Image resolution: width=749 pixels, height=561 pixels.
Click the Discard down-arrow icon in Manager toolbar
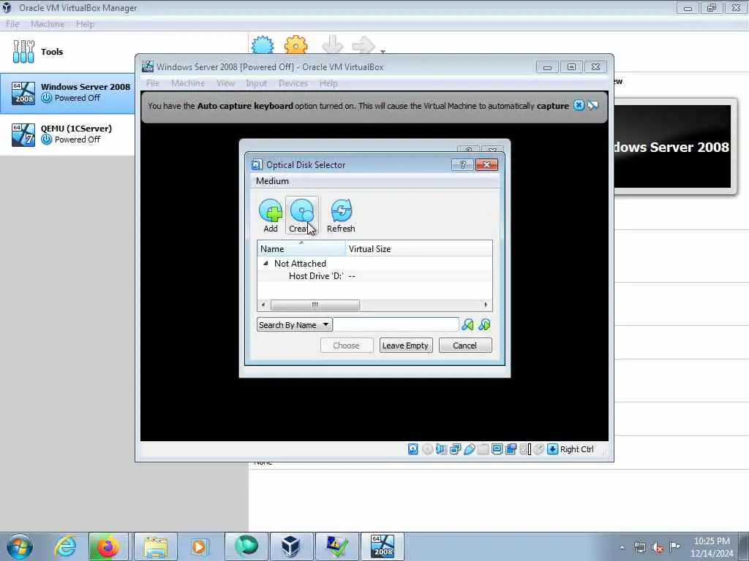point(333,45)
